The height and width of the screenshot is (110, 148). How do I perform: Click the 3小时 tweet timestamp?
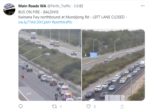coord(78,6)
